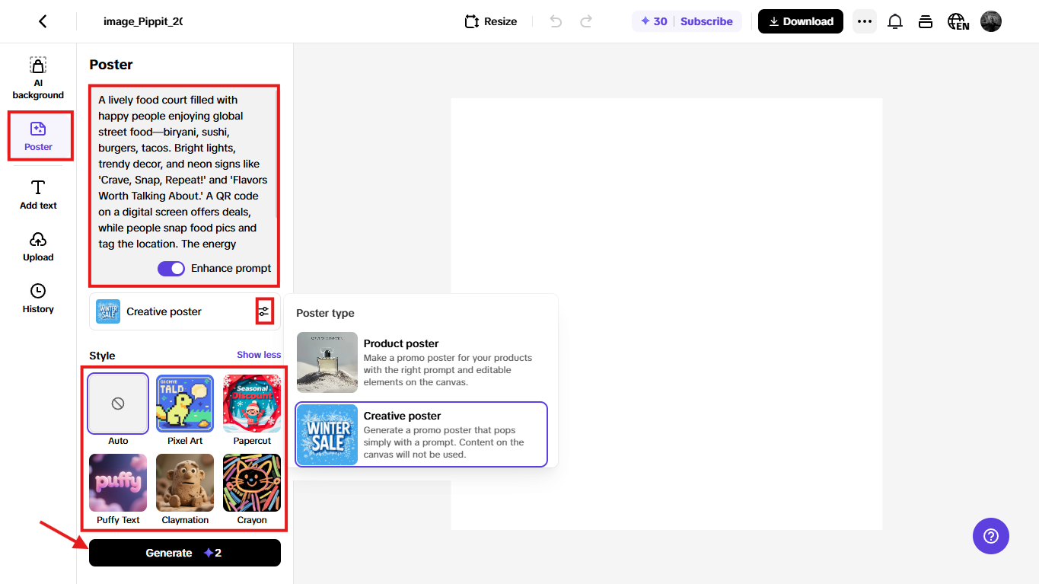Click the Poster panel heading
The width and height of the screenshot is (1039, 584).
click(111, 65)
